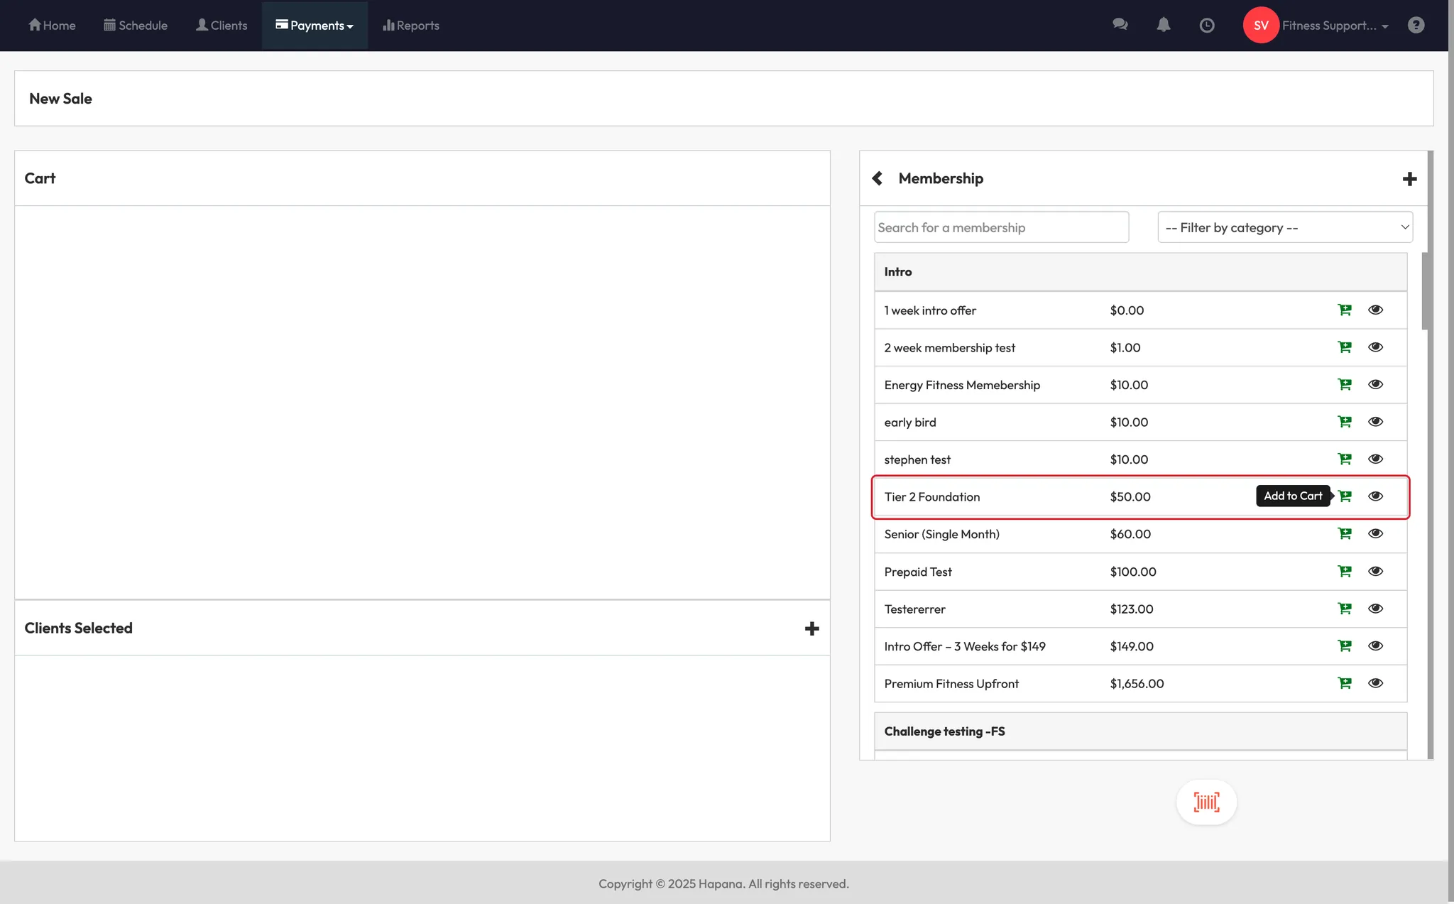Open Filter by category dropdown
The image size is (1454, 904).
1284,227
